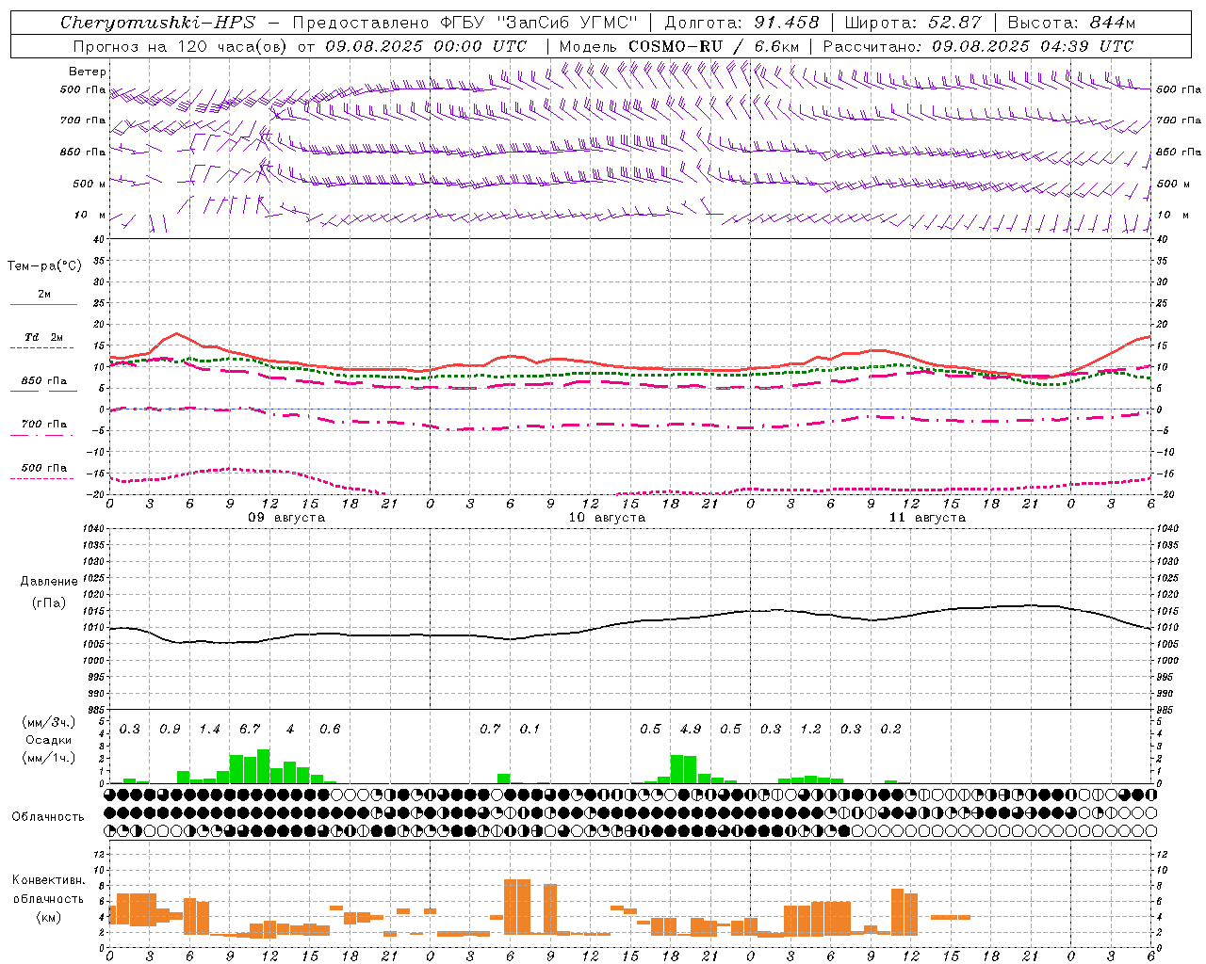The height and width of the screenshot is (964, 1206).
Task: Click the 0.1 precipitation amount
Action: [530, 730]
